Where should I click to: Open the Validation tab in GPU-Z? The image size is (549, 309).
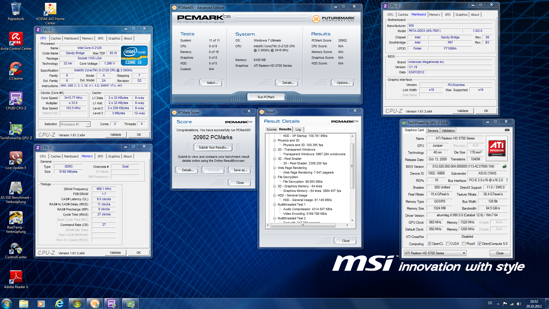coord(448,131)
